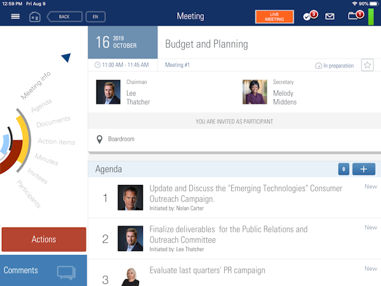Toggle the favorite star for this meeting

click(x=367, y=65)
